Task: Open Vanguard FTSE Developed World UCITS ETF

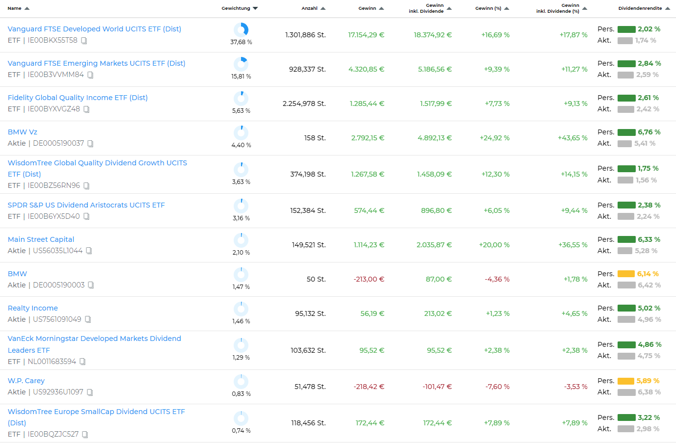Action: click(x=94, y=29)
